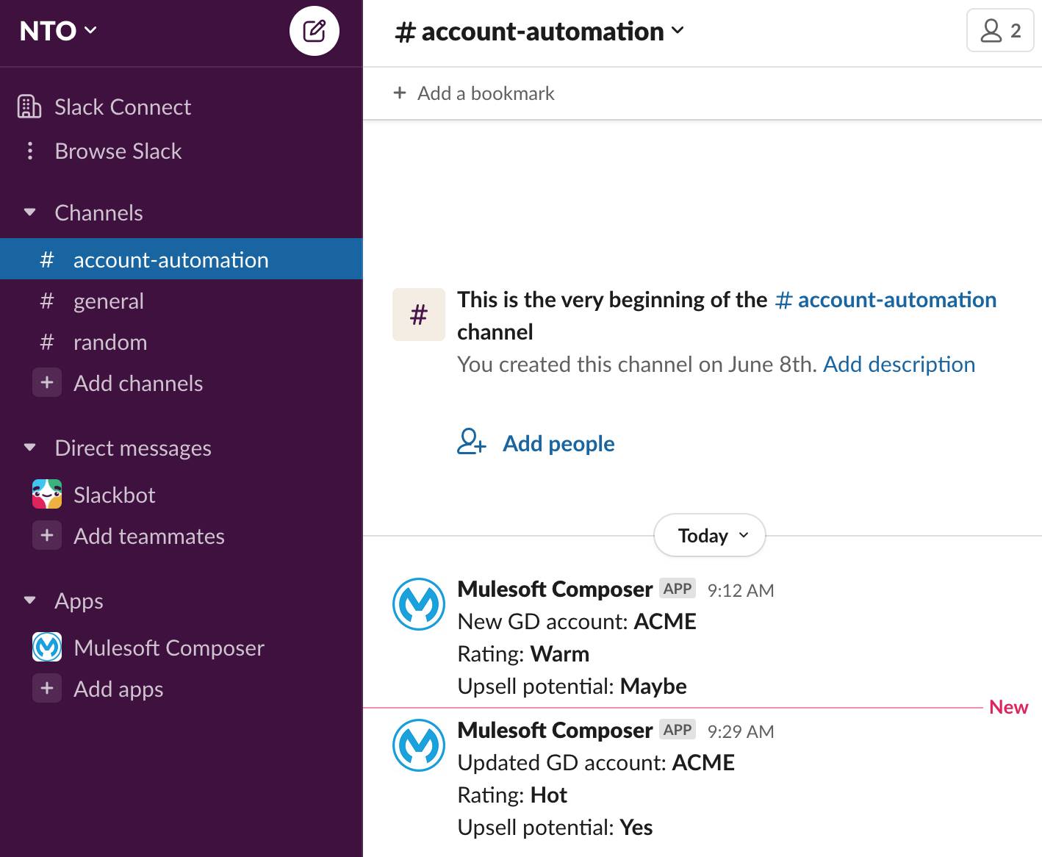Image resolution: width=1042 pixels, height=857 pixels.
Task: Click the plus icon next to Add channels
Action: tap(47, 382)
